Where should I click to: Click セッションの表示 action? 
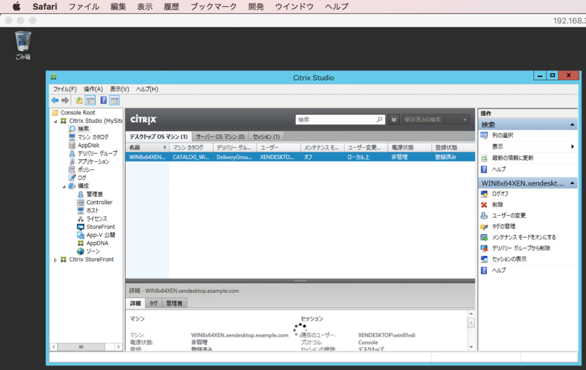(509, 258)
